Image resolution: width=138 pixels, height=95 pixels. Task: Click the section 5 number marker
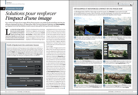tap(4, 9)
